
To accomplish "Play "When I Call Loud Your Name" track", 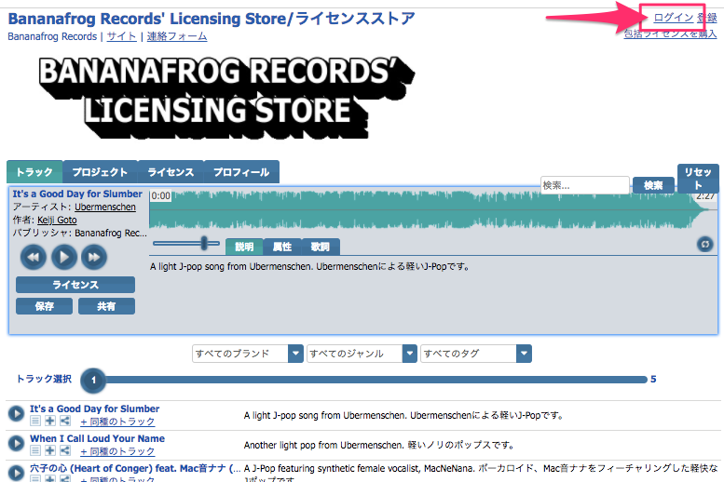I will click(16, 443).
